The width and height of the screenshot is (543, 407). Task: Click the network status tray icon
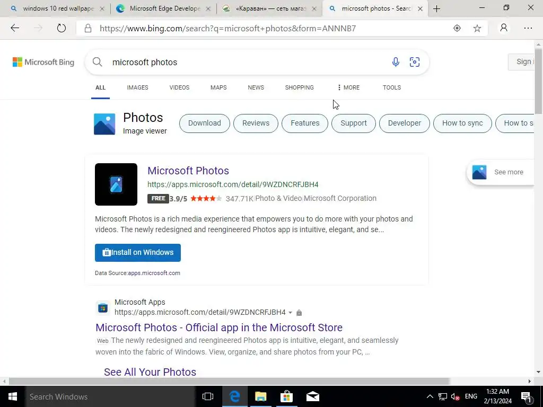(443, 396)
